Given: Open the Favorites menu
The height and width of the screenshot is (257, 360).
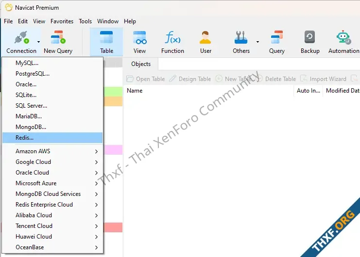Looking at the screenshot, I should coord(62,21).
